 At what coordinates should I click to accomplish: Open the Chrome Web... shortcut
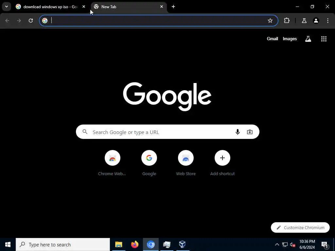point(113,163)
